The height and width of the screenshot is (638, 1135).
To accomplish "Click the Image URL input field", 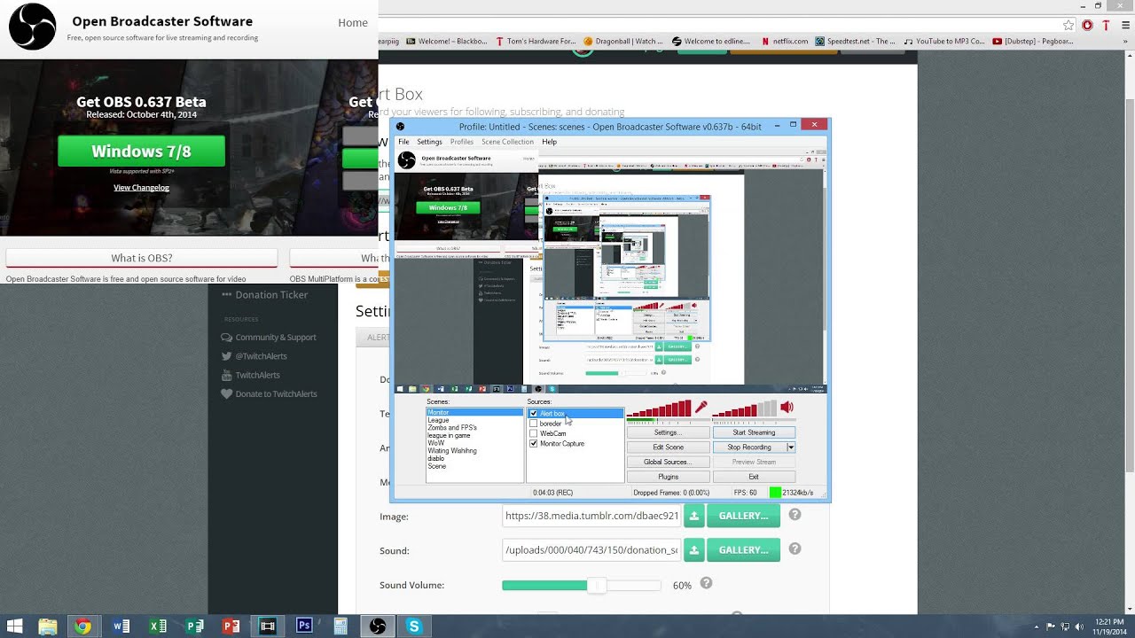I will point(591,516).
